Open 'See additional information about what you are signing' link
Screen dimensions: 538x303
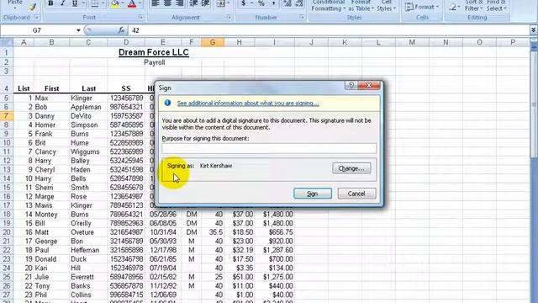click(248, 103)
